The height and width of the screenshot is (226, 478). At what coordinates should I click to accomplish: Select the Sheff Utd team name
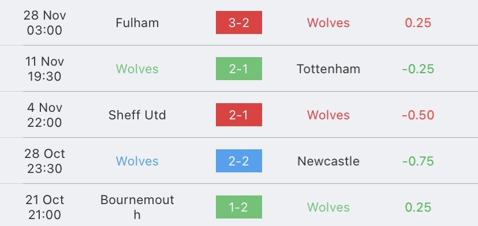click(137, 115)
